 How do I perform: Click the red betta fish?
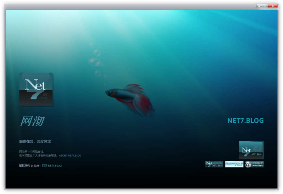click(130, 98)
